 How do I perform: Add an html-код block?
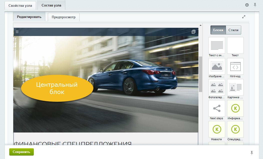coord(235,66)
